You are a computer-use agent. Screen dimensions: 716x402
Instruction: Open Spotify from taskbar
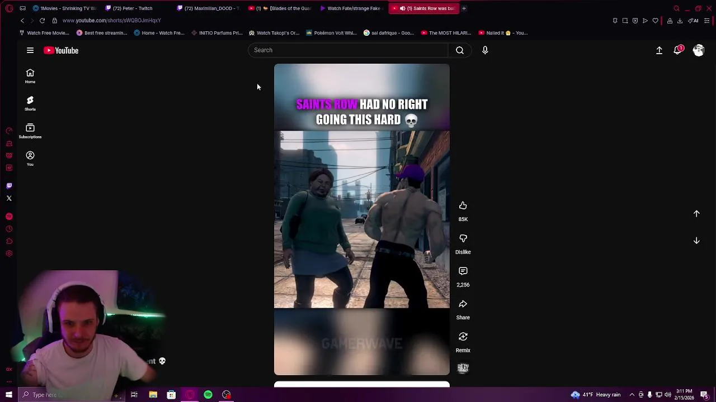click(x=208, y=395)
